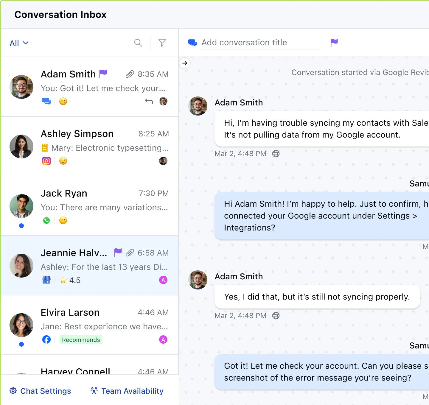Expand the All conversations dropdown
Screen dimensions: 429x405
[x=19, y=43]
